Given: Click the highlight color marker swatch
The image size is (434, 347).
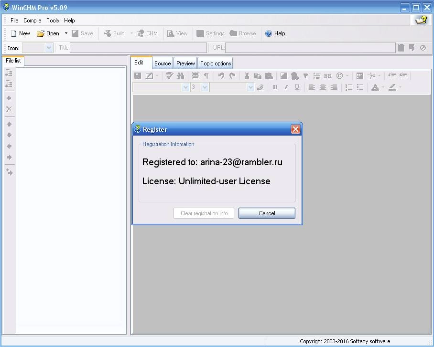Looking at the screenshot, I should [x=392, y=87].
